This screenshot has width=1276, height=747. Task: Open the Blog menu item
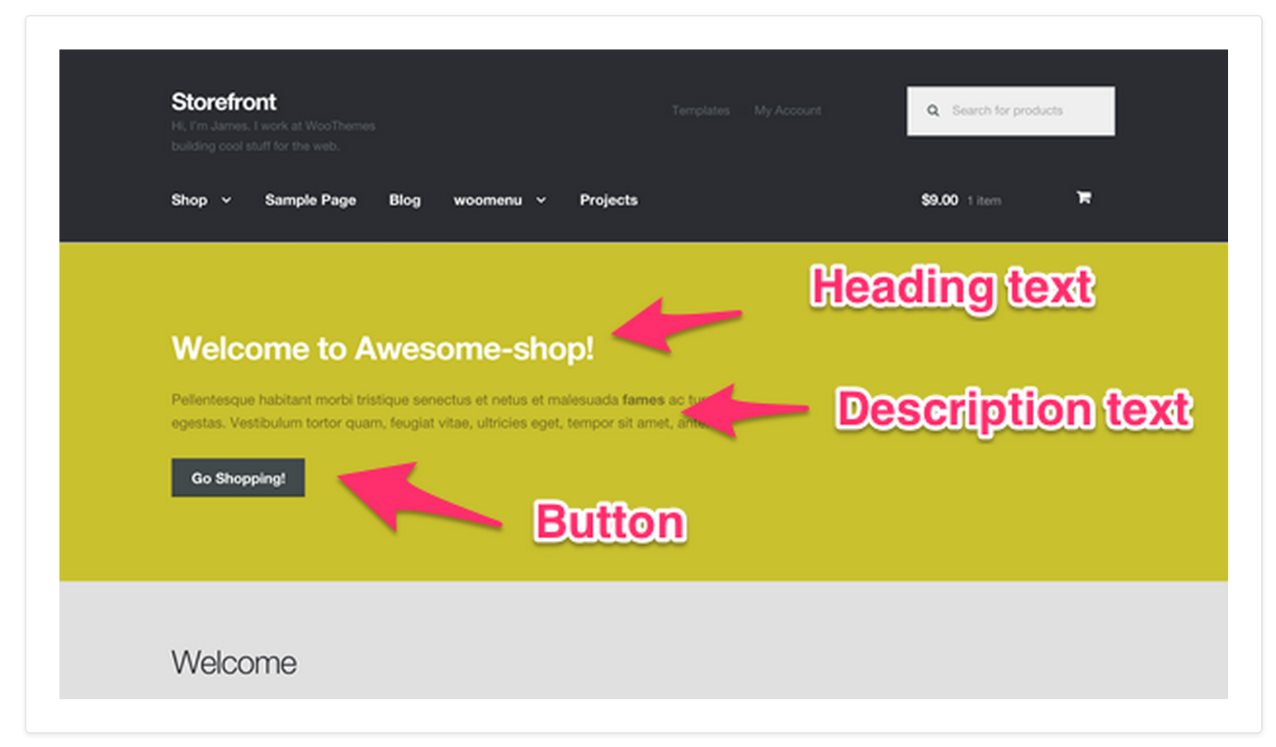[x=404, y=200]
